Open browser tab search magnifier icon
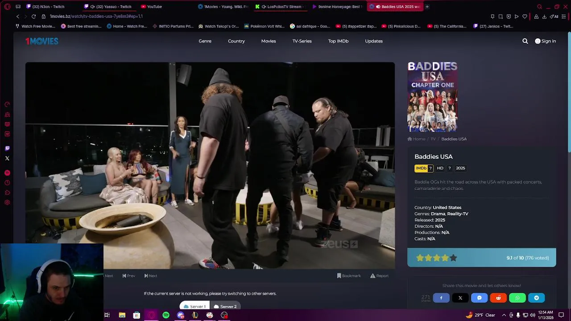571x321 pixels. (539, 7)
